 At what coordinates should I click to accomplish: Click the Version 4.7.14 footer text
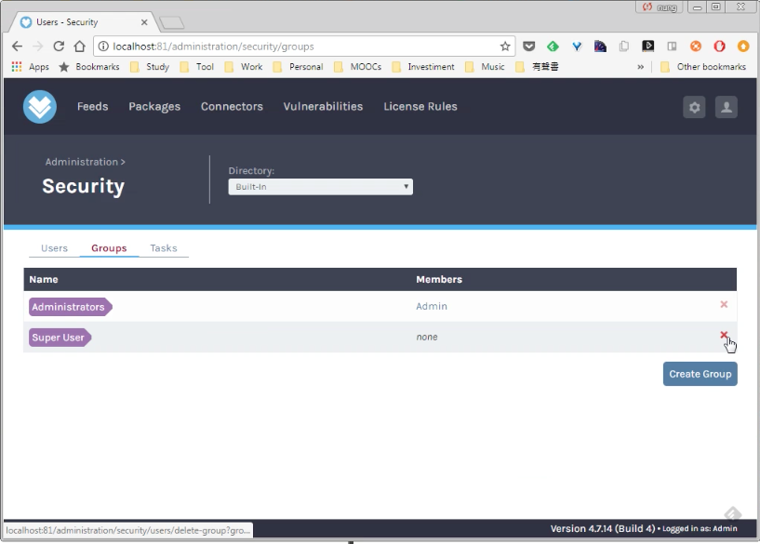[603, 528]
